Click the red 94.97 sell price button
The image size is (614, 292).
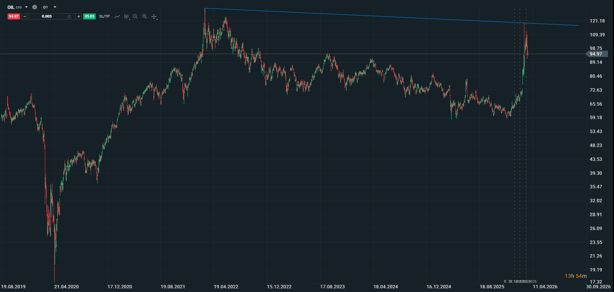click(14, 17)
